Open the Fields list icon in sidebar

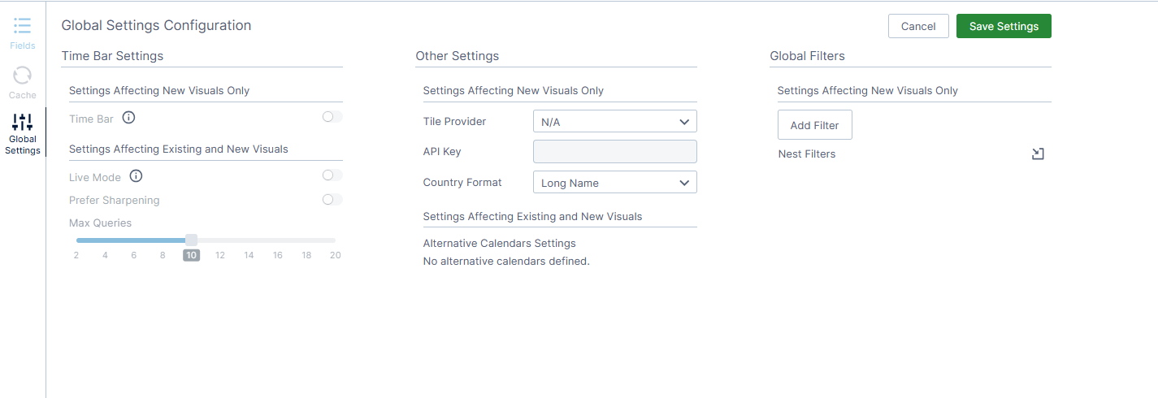point(23,26)
